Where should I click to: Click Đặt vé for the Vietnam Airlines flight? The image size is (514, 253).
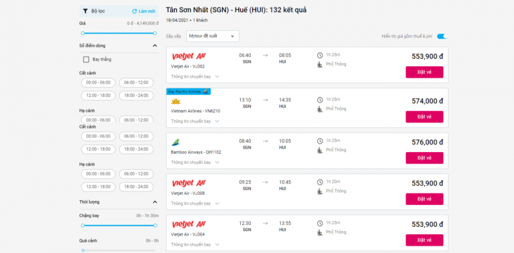(424, 116)
